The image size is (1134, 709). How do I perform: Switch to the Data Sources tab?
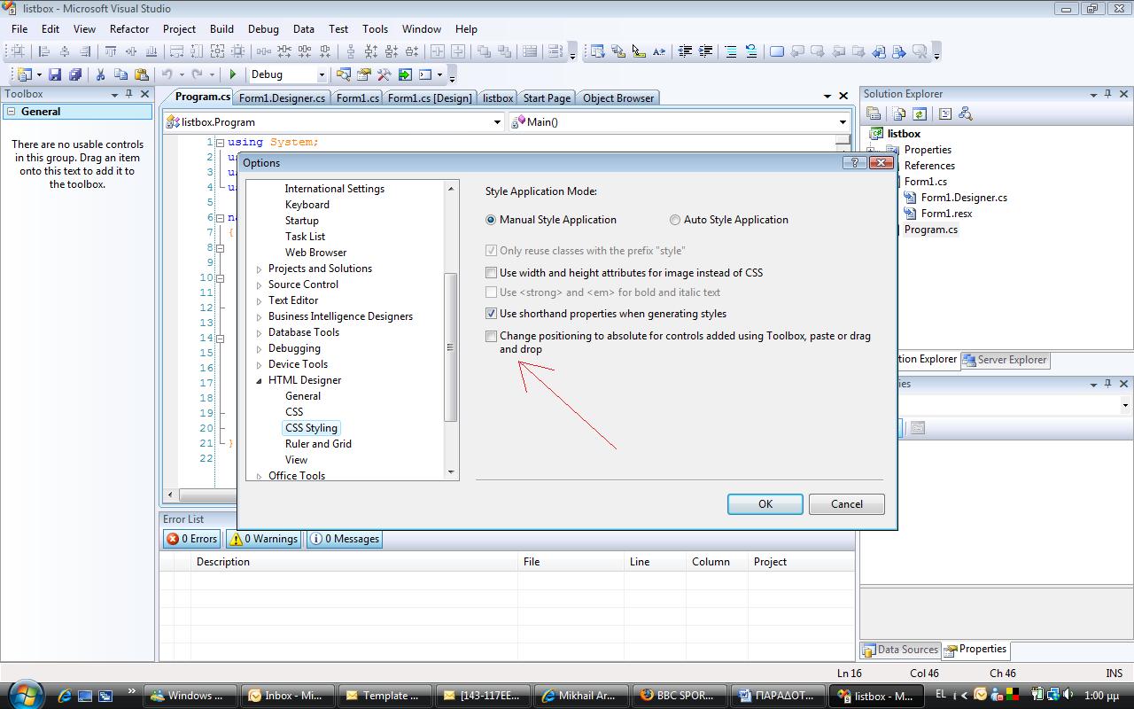pyautogui.click(x=900, y=650)
